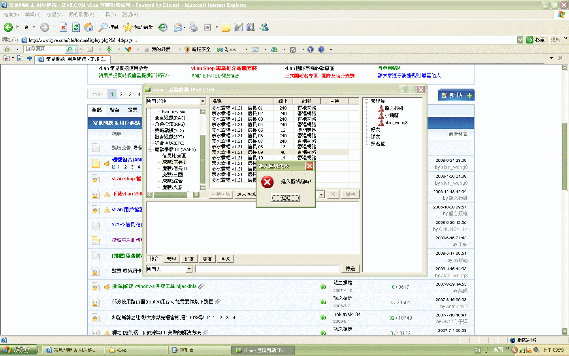Viewport: 569px width, 356px height.
Task: Open the 所有分類 category dropdown
Action: [x=203, y=101]
